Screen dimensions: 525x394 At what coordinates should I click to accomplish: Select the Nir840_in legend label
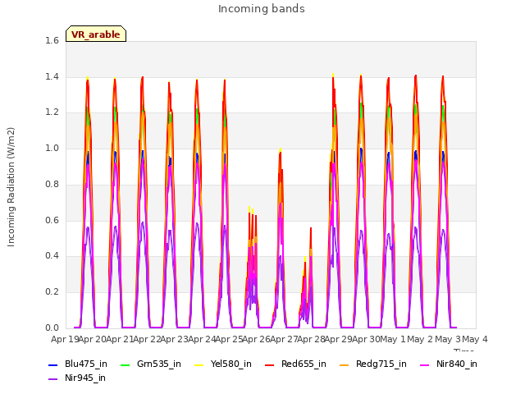[x=457, y=364]
